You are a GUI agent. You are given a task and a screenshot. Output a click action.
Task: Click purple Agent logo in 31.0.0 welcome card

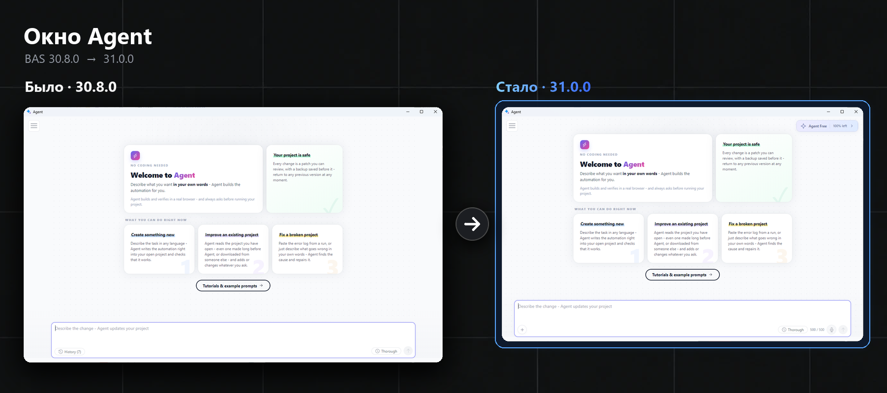tap(584, 144)
